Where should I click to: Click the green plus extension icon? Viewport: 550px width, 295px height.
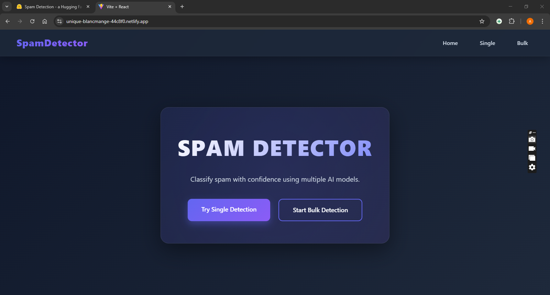pyautogui.click(x=499, y=21)
